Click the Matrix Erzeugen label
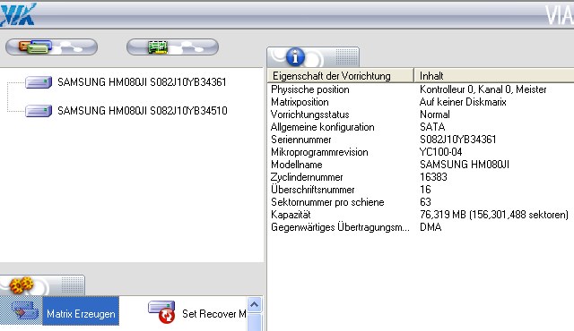574x331 pixels. click(x=81, y=314)
